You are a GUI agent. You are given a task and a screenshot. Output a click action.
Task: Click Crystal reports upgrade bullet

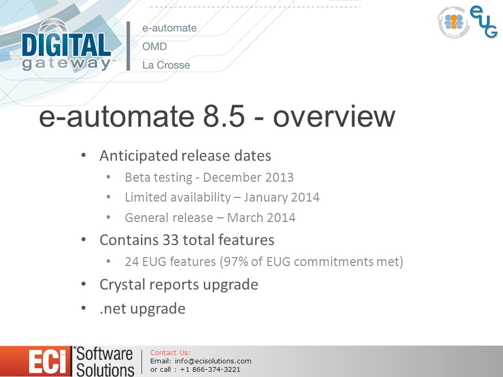(179, 285)
